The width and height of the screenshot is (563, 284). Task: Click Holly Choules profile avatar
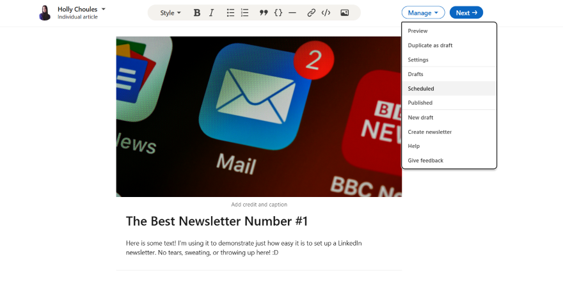click(x=45, y=13)
